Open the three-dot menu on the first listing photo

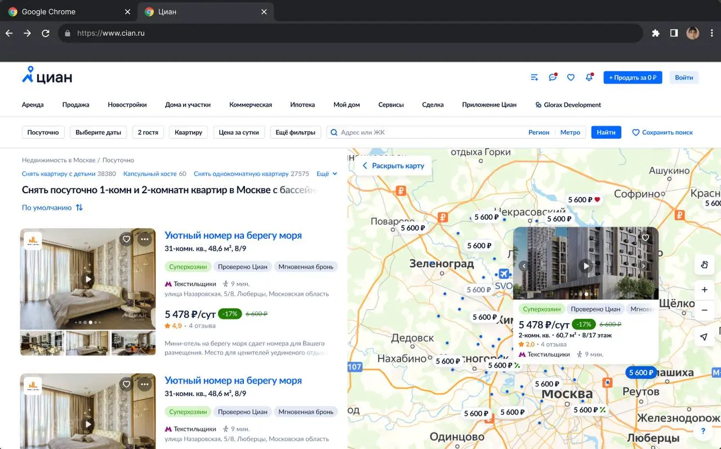point(145,239)
